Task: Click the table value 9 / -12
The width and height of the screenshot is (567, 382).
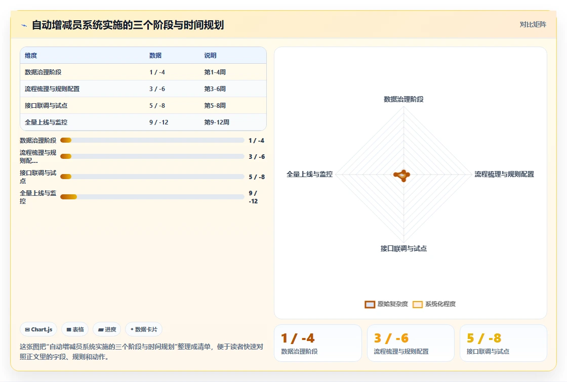Action: coord(159,122)
